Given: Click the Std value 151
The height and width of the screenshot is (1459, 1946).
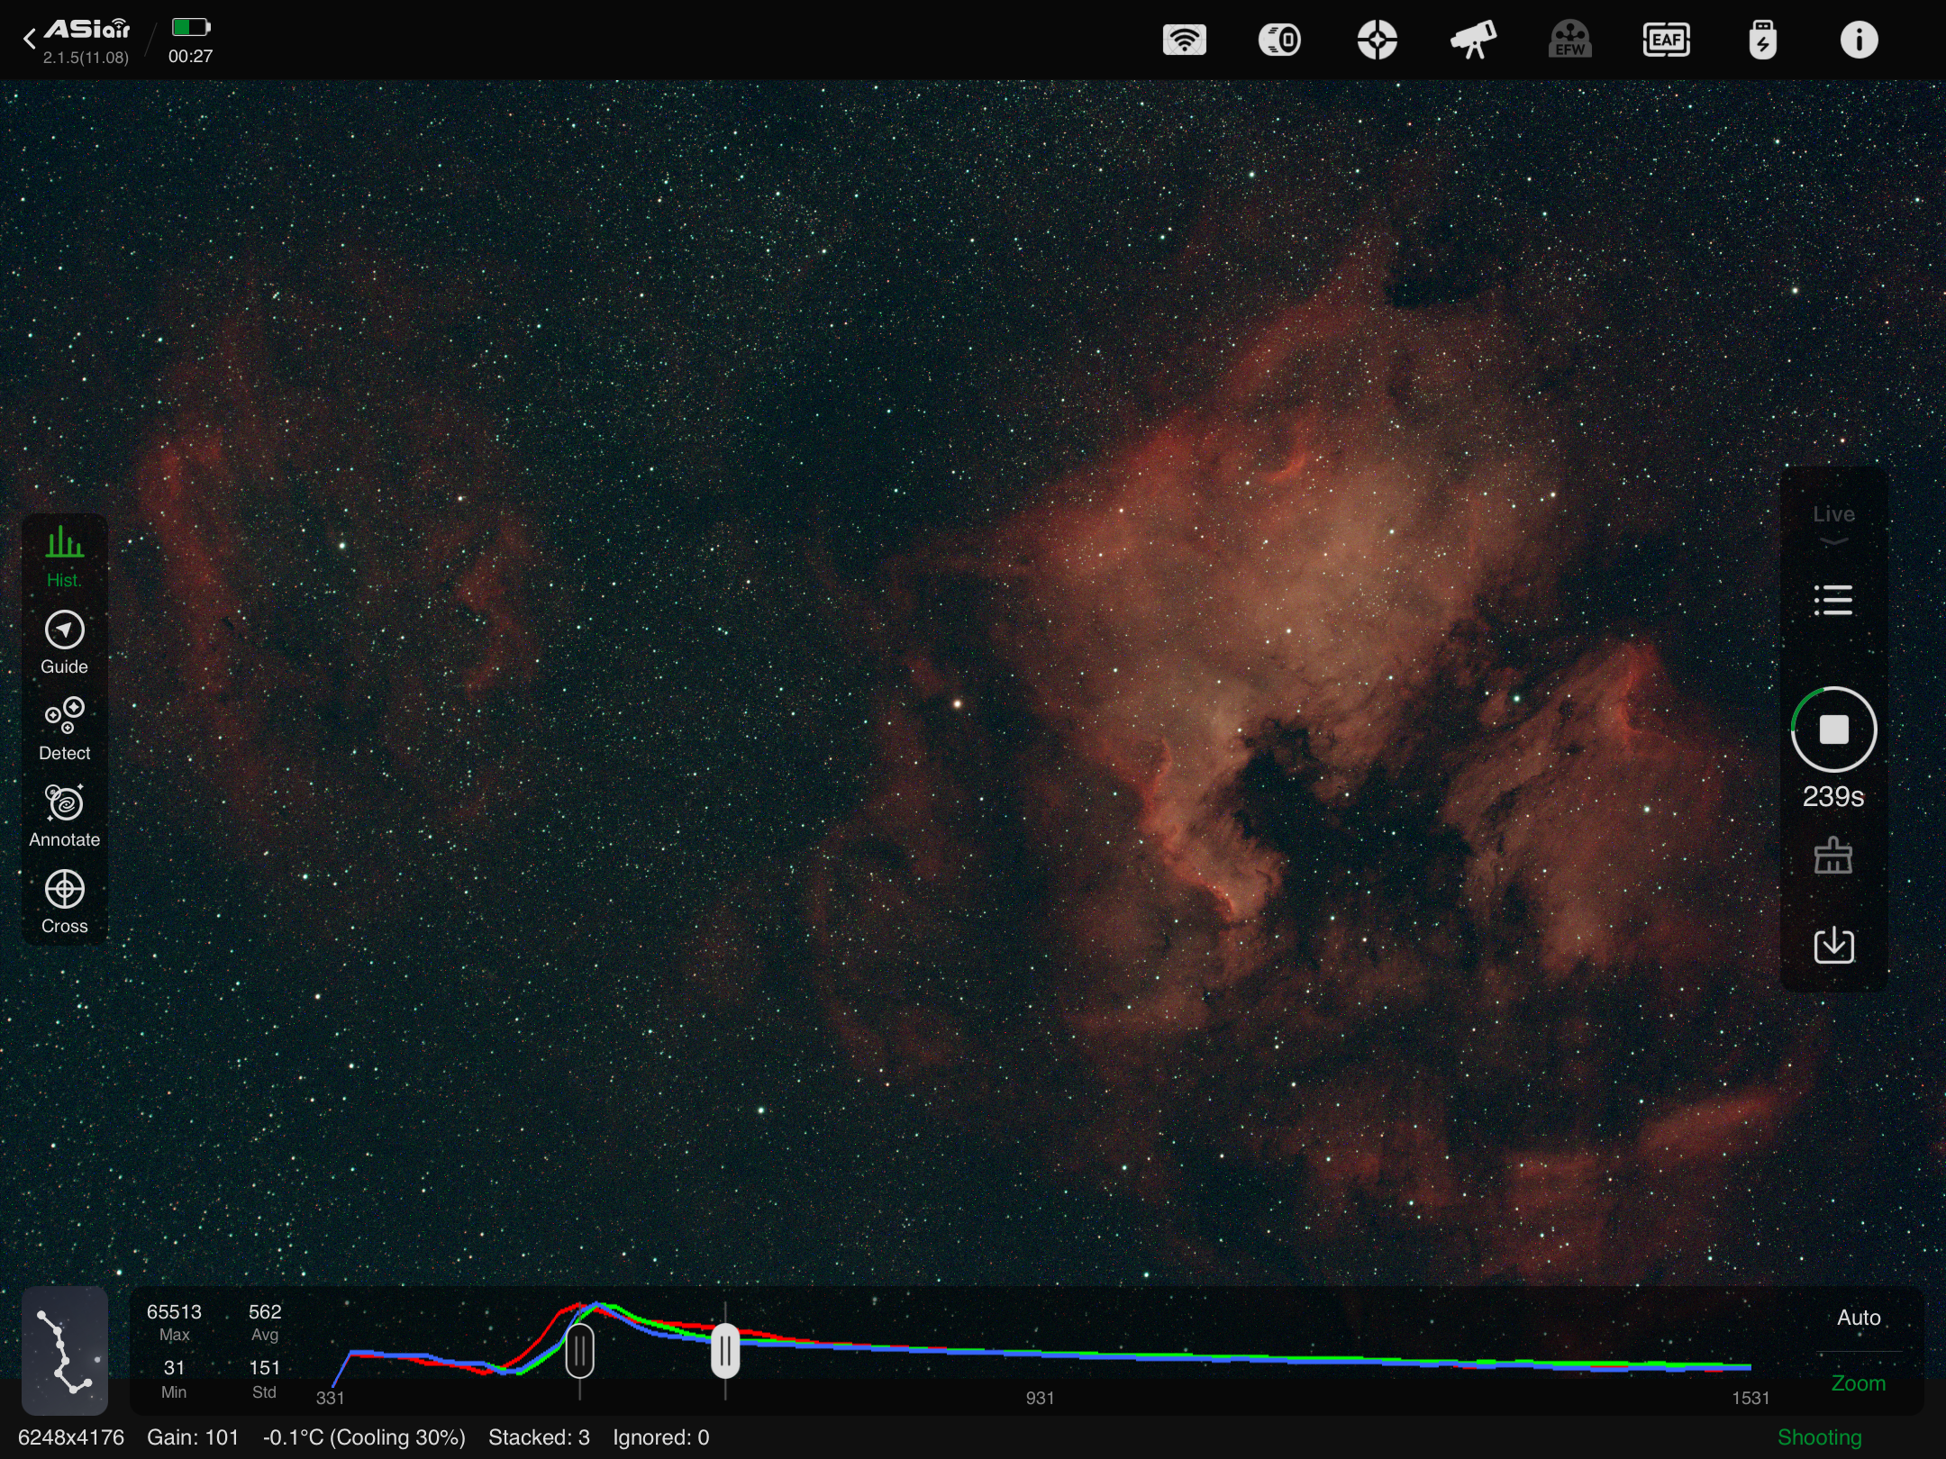Looking at the screenshot, I should pos(265,1368).
